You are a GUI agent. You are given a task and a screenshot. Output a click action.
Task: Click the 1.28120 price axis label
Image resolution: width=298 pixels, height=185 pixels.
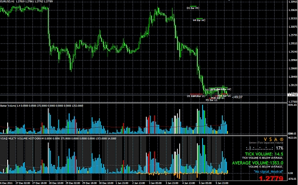[x=293, y=85]
